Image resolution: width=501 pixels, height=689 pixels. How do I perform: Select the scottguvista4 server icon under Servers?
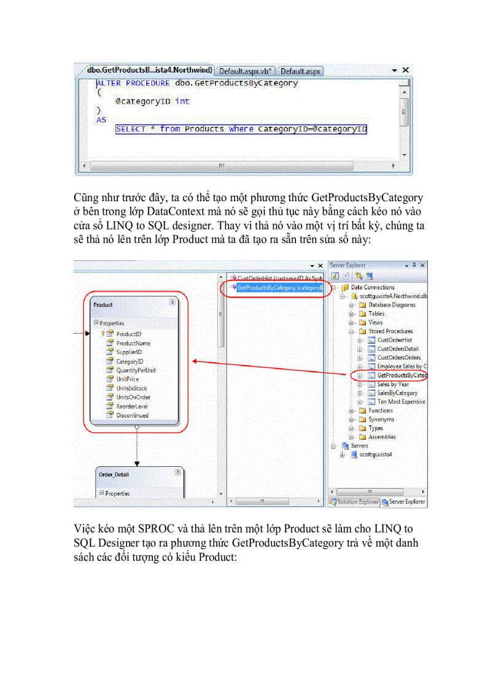[353, 453]
